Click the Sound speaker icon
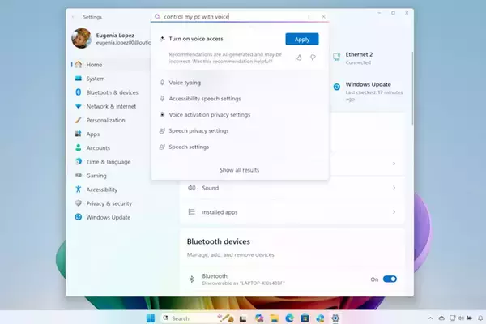This screenshot has width=486, height=324. click(x=191, y=188)
